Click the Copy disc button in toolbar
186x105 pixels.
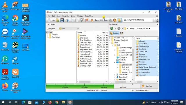[x=104, y=20]
